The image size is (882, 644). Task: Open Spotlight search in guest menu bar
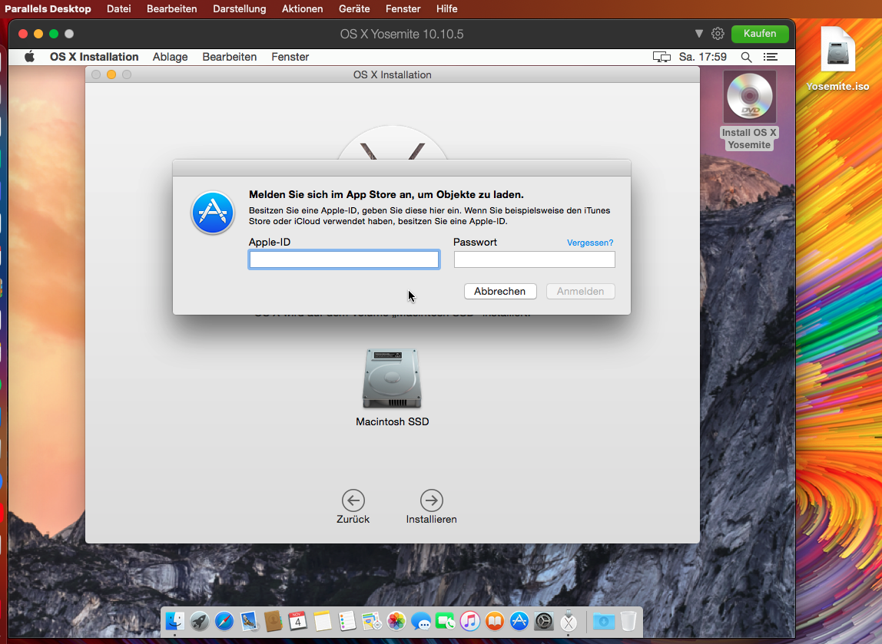coord(747,57)
